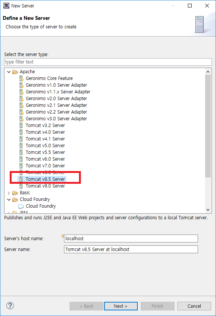Select Tomcat v6.0 Server label

45,159
